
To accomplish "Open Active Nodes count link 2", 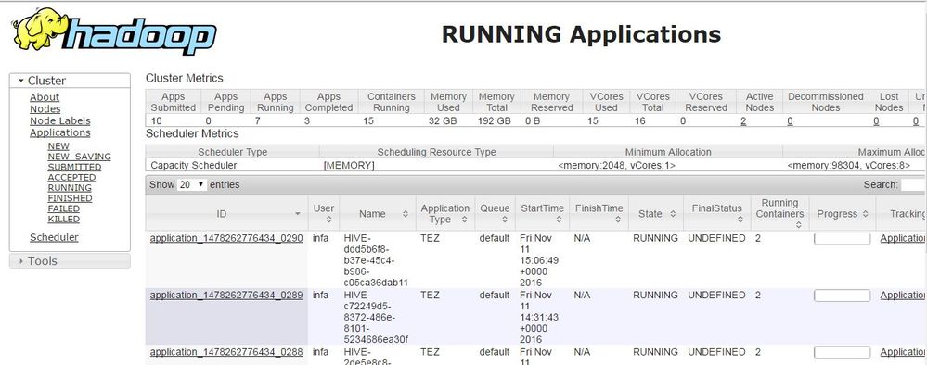I will pyautogui.click(x=743, y=121).
